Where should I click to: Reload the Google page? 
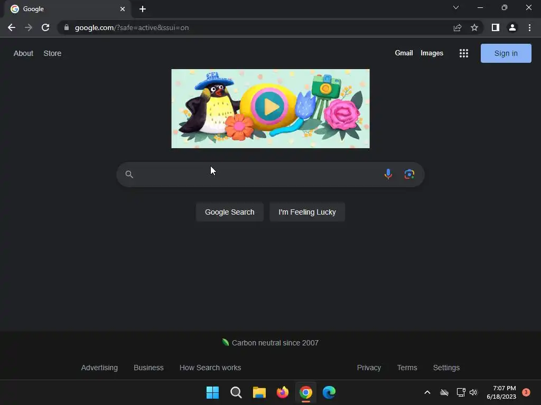pyautogui.click(x=45, y=27)
